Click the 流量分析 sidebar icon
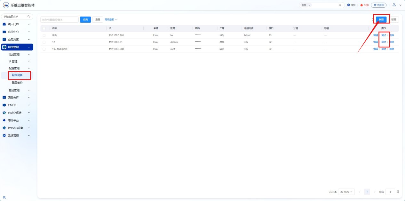Image resolution: width=405 pixels, height=201 pixels. [x=4, y=97]
